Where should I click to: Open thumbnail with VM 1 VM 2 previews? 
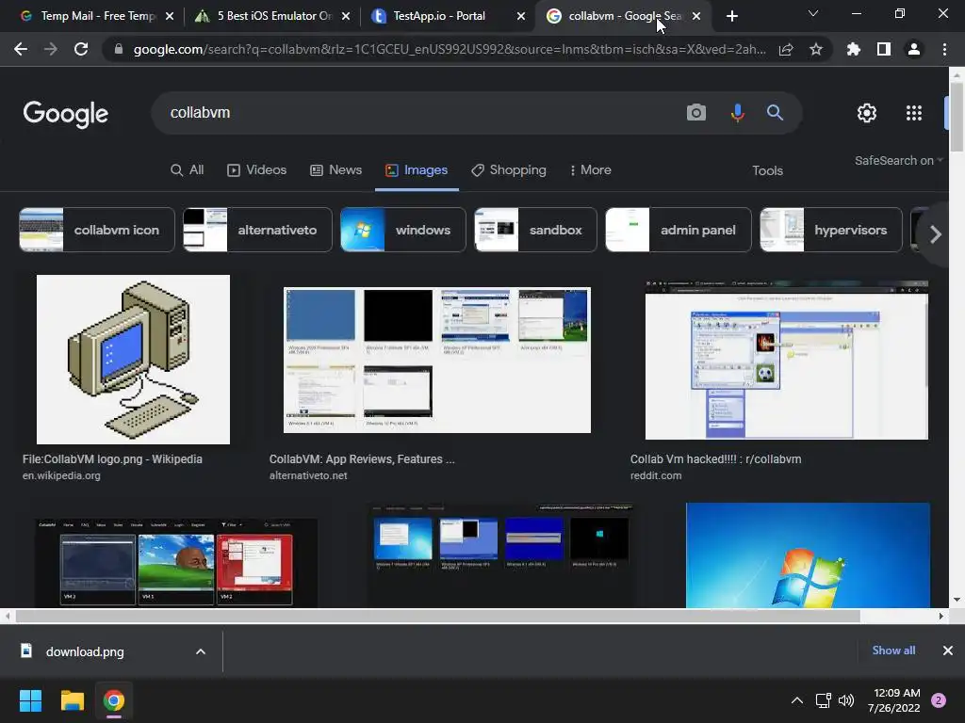pyautogui.click(x=176, y=563)
